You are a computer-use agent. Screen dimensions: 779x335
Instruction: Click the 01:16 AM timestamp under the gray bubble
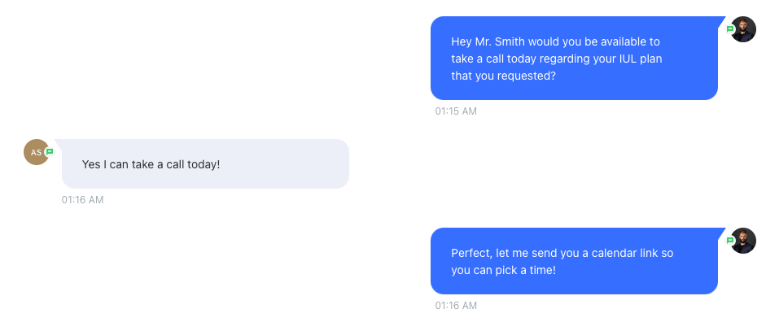pyautogui.click(x=82, y=200)
